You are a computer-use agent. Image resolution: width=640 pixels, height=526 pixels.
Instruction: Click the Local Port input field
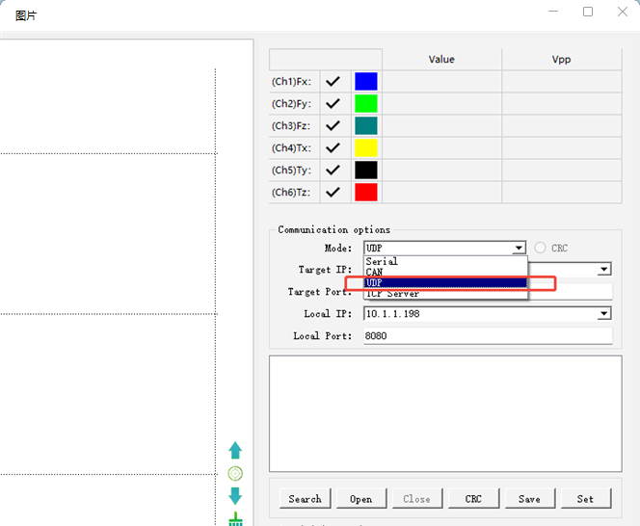point(488,336)
